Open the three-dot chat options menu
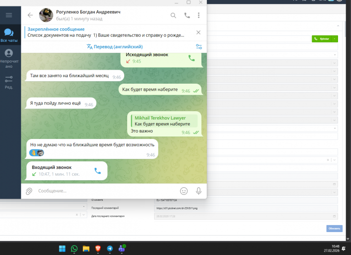 click(x=198, y=15)
